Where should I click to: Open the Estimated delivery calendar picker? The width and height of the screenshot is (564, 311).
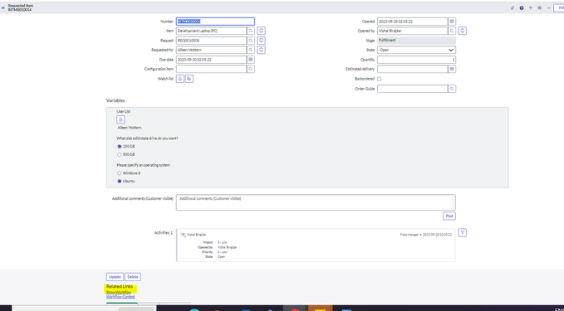click(x=452, y=69)
